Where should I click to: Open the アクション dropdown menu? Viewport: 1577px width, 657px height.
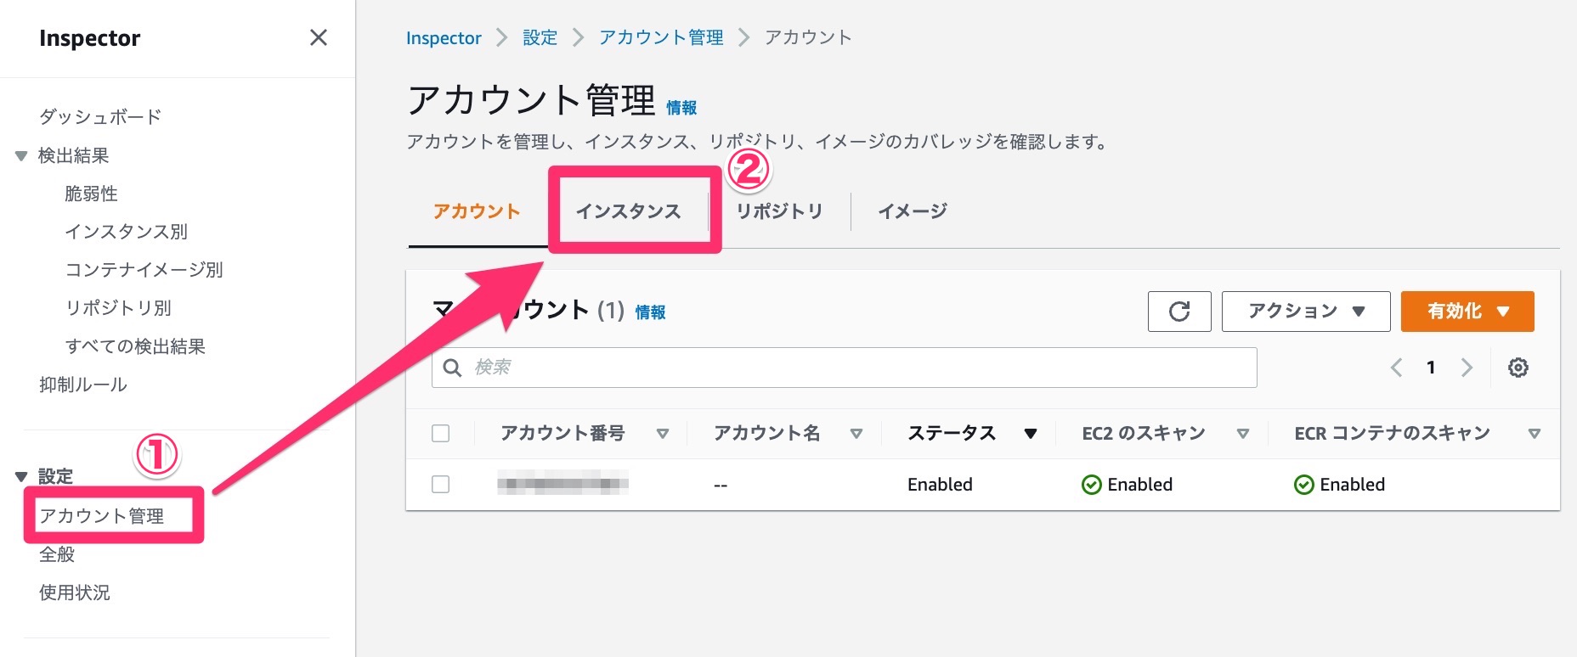tap(1305, 312)
